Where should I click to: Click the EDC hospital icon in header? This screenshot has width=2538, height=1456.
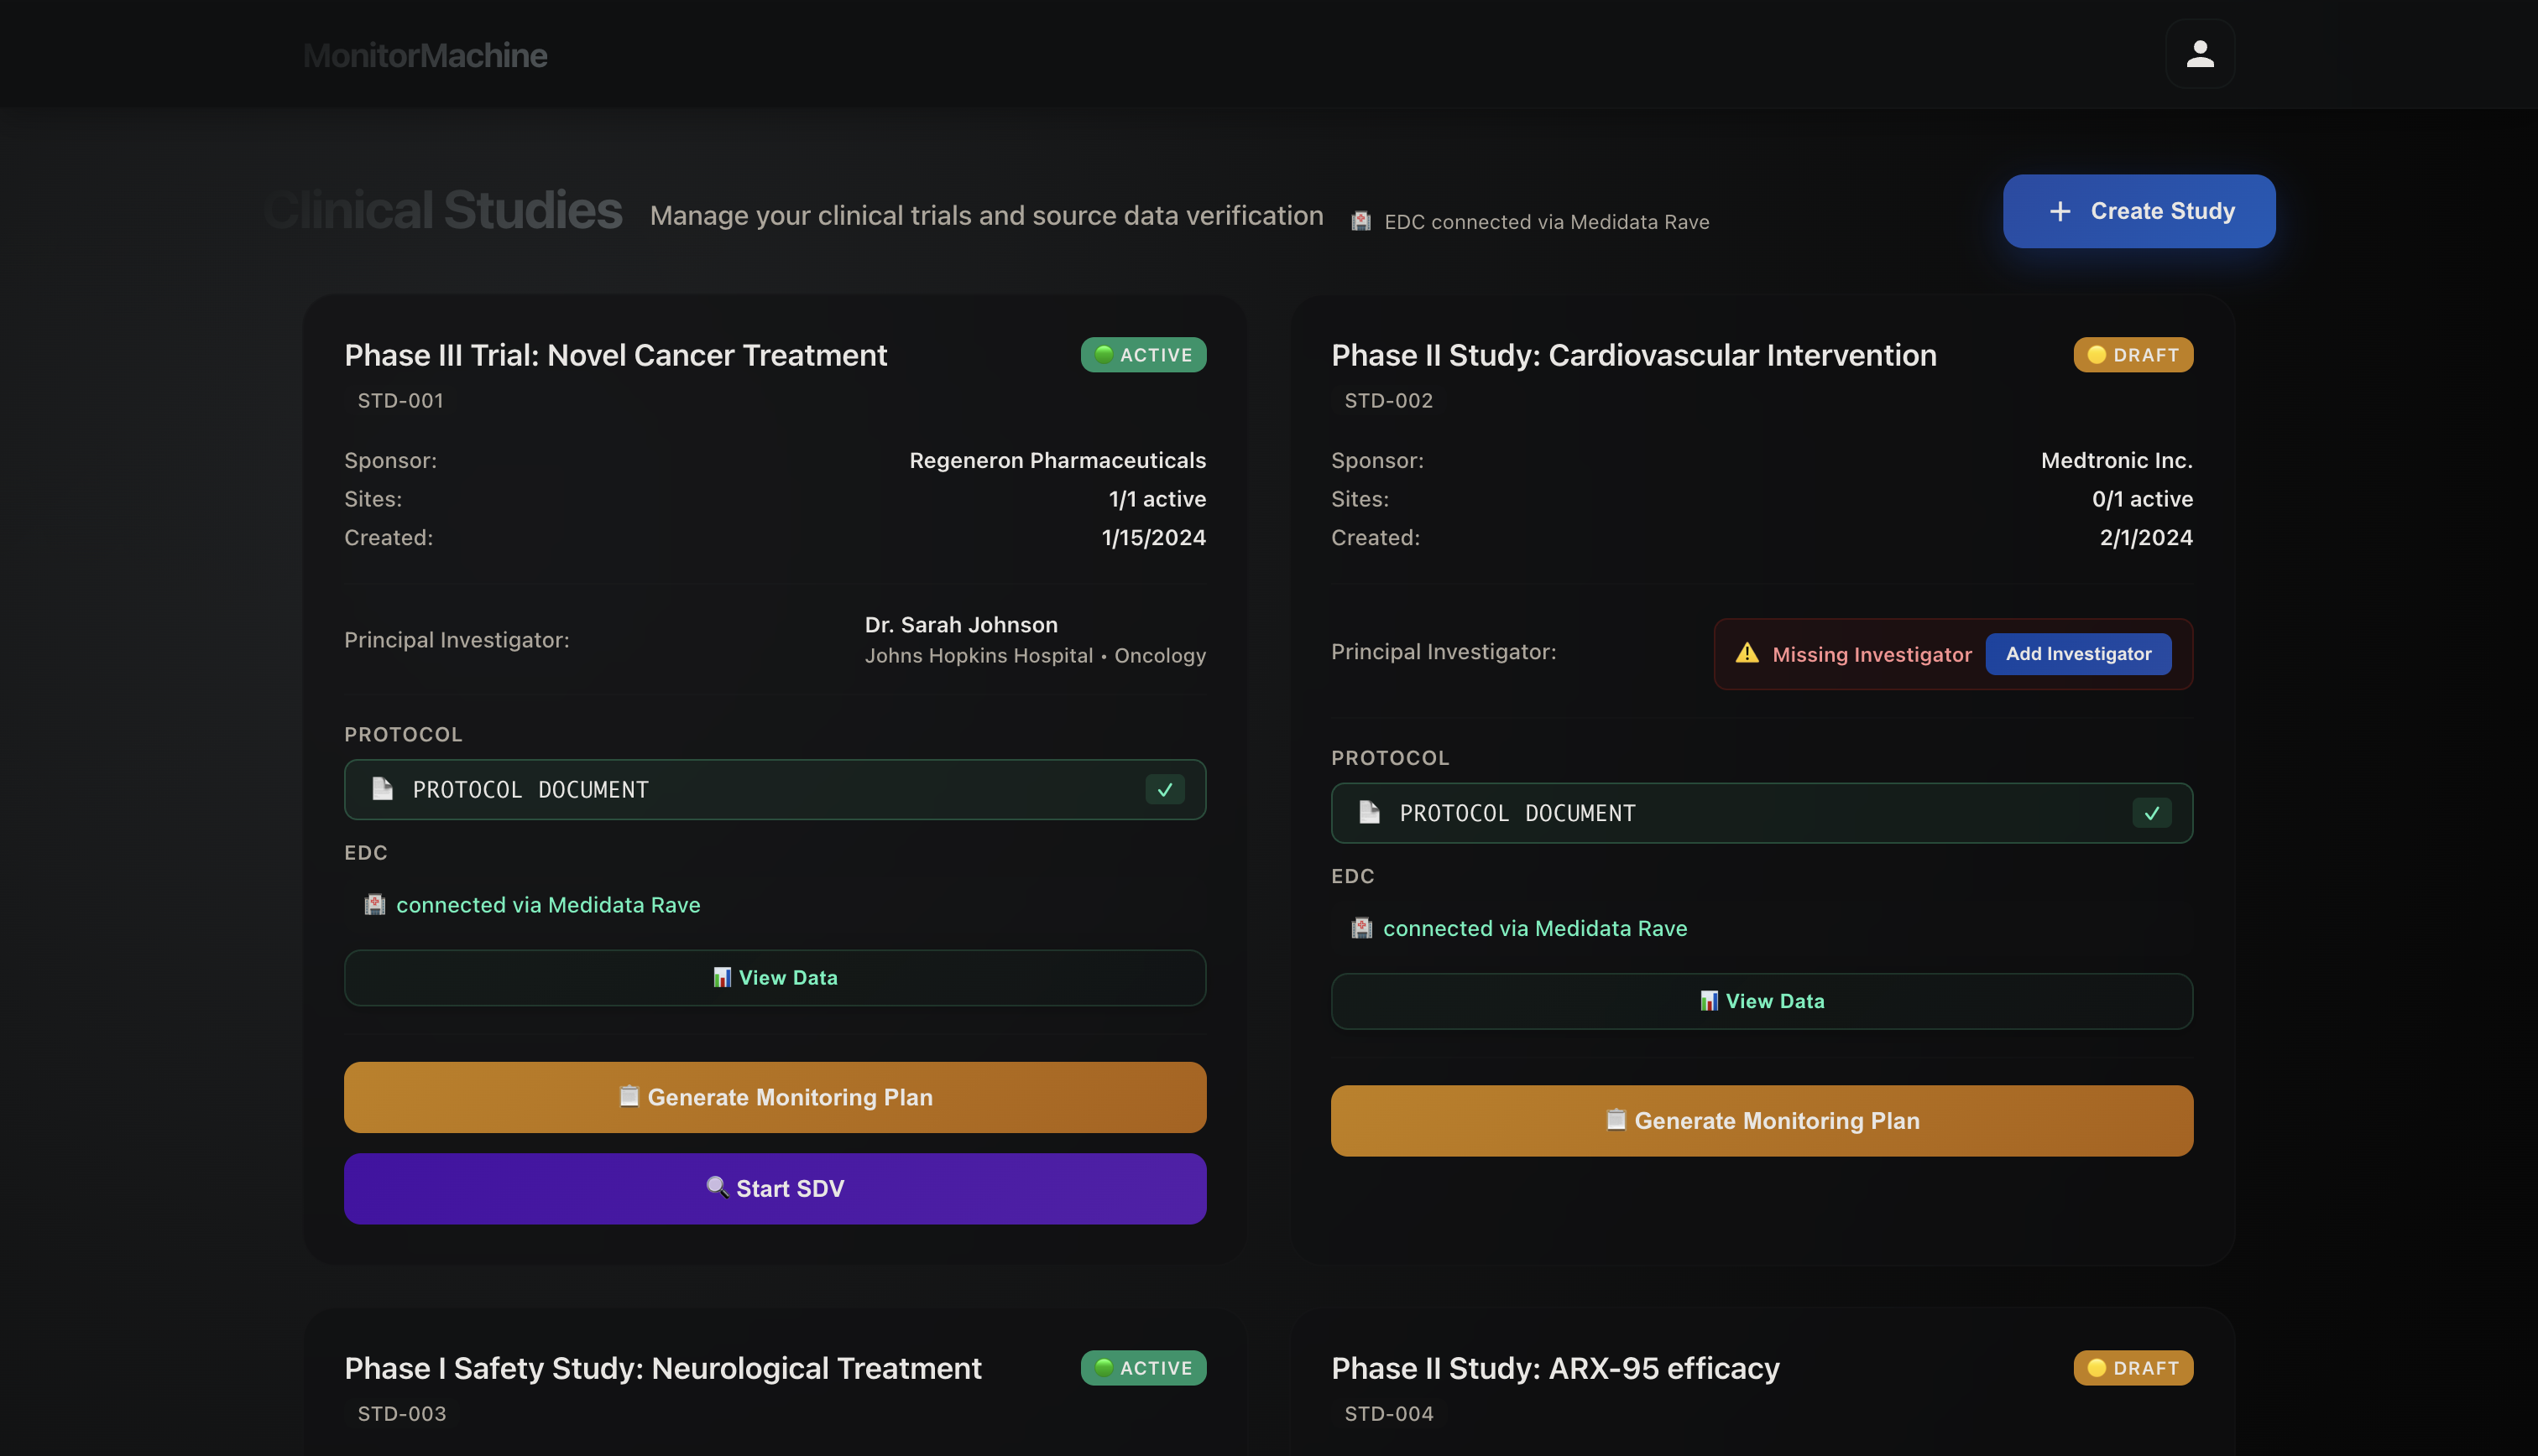tap(1360, 221)
